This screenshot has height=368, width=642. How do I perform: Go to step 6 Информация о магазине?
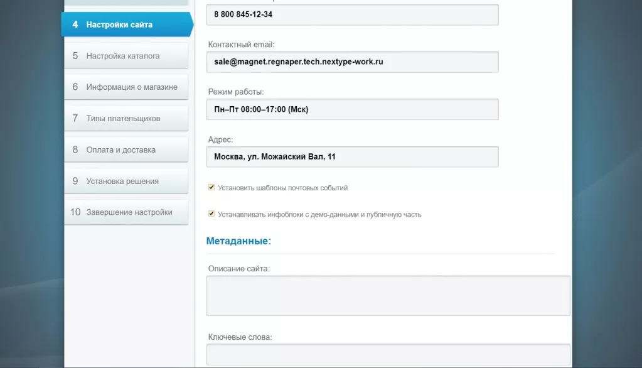pyautogui.click(x=126, y=87)
